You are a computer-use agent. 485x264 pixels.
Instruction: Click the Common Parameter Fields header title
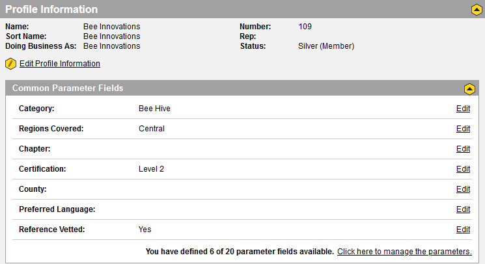pyautogui.click(x=68, y=88)
